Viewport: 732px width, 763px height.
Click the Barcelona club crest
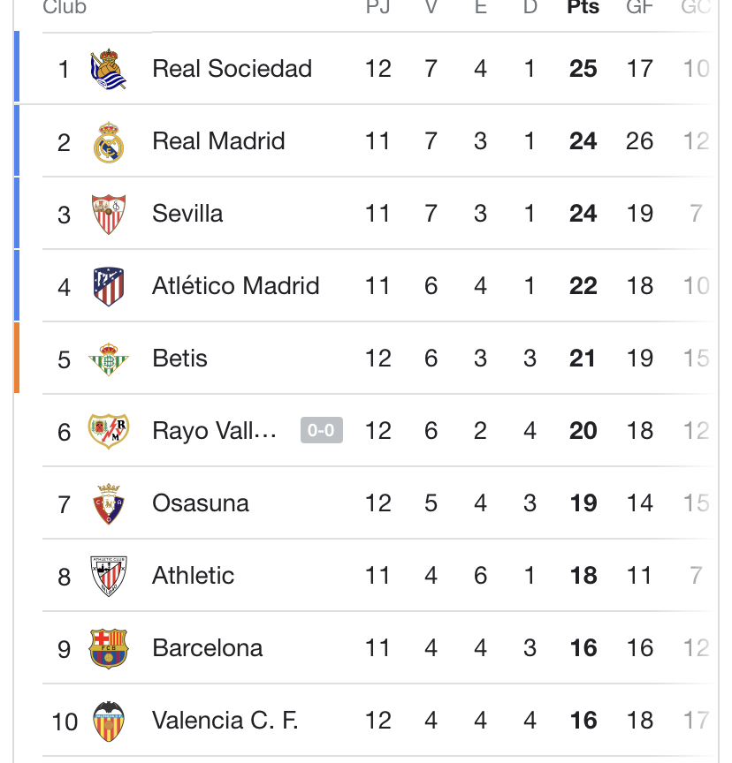point(108,649)
